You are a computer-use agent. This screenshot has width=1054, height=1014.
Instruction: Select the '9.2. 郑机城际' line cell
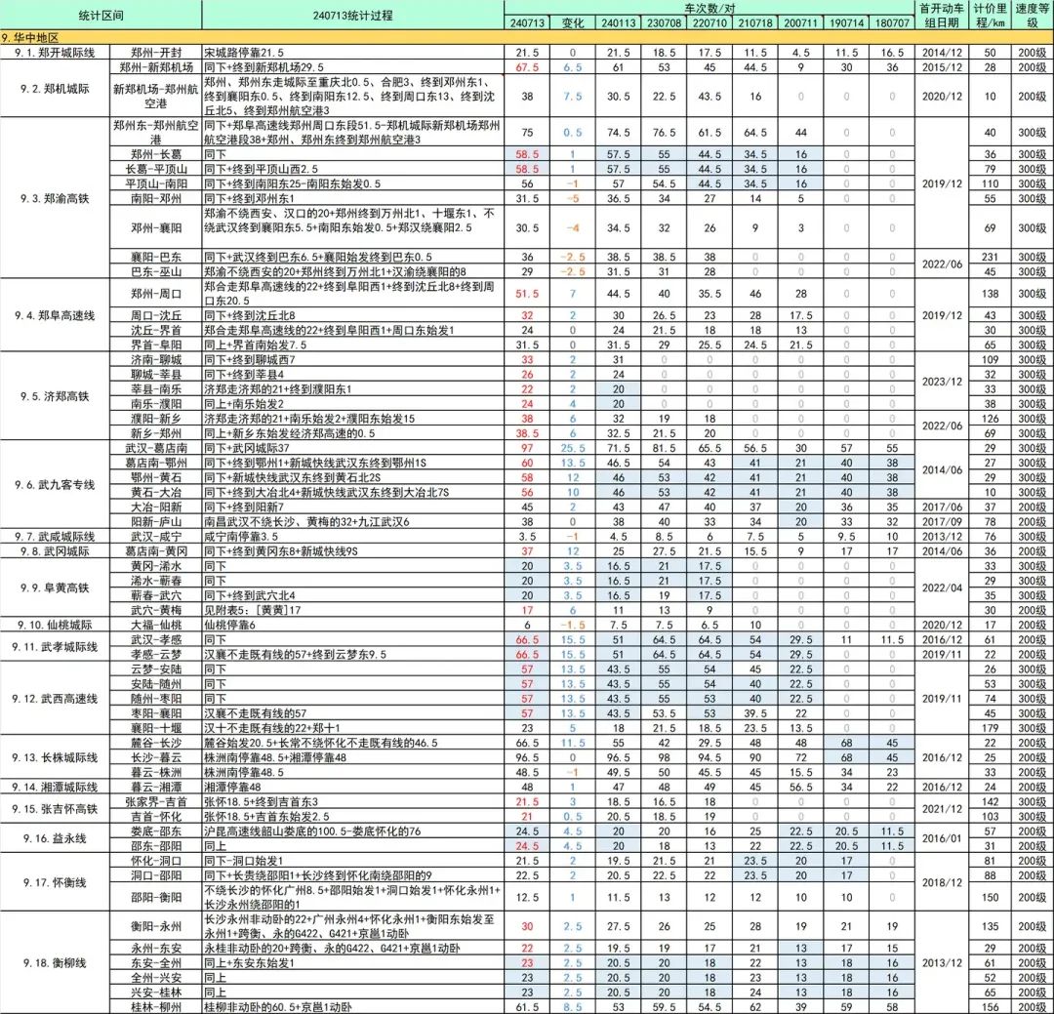(55, 89)
